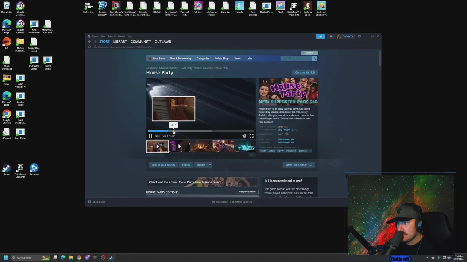This screenshot has height=262, width=467.
Task: Click the trailer video progress bar
Action: pos(201,131)
